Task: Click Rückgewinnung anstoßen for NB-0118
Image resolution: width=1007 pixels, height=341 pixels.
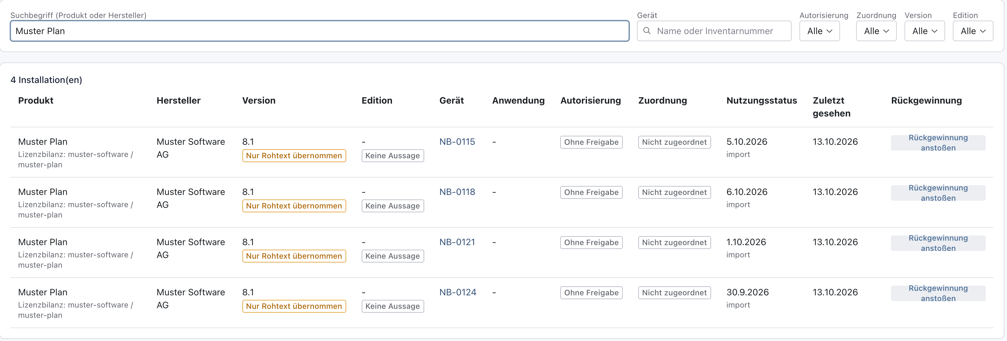Action: (938, 193)
